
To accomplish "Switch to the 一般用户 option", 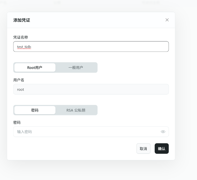I will (x=76, y=67).
